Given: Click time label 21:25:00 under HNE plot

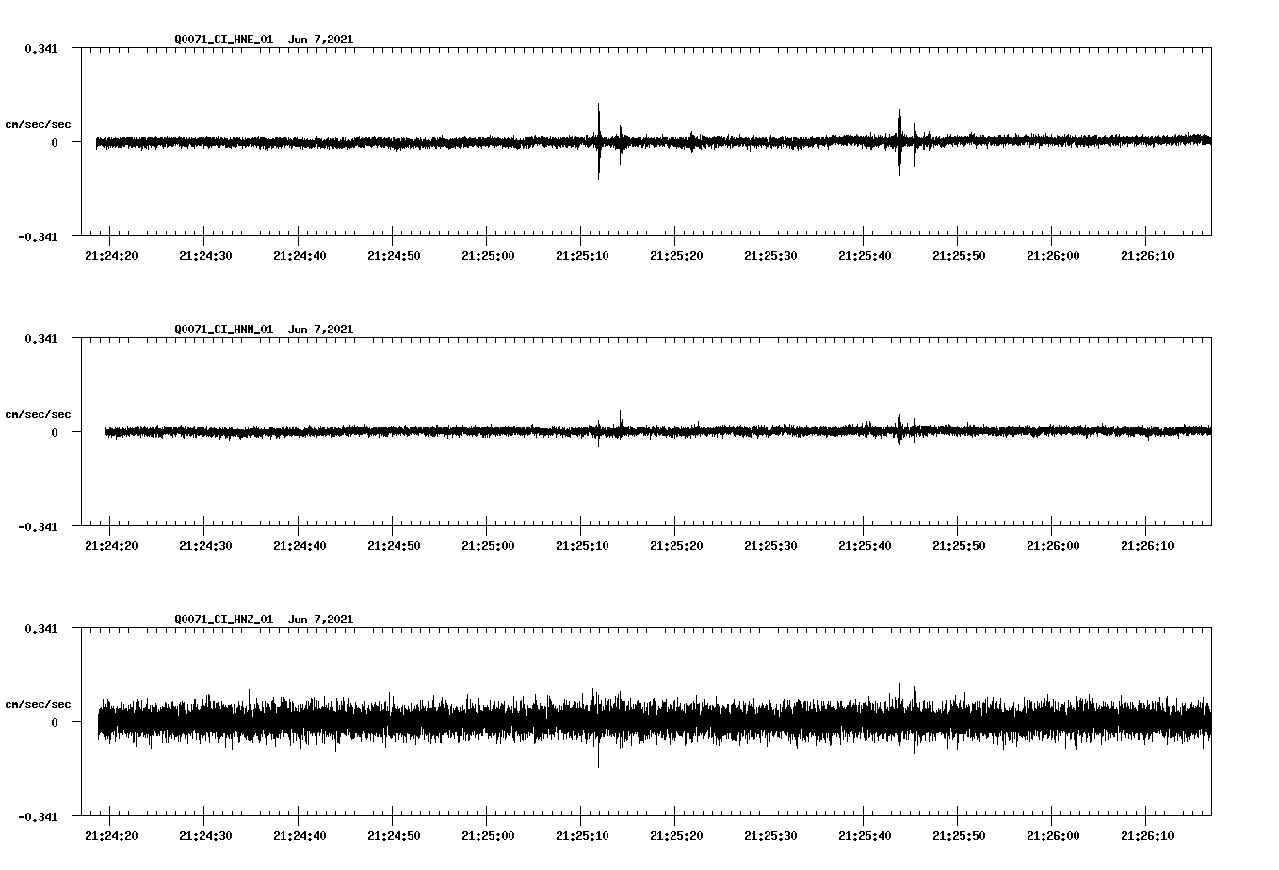Looking at the screenshot, I should [488, 255].
